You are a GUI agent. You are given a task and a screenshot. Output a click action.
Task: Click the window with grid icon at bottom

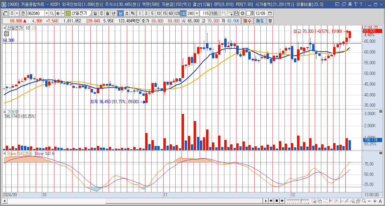click(x=314, y=201)
